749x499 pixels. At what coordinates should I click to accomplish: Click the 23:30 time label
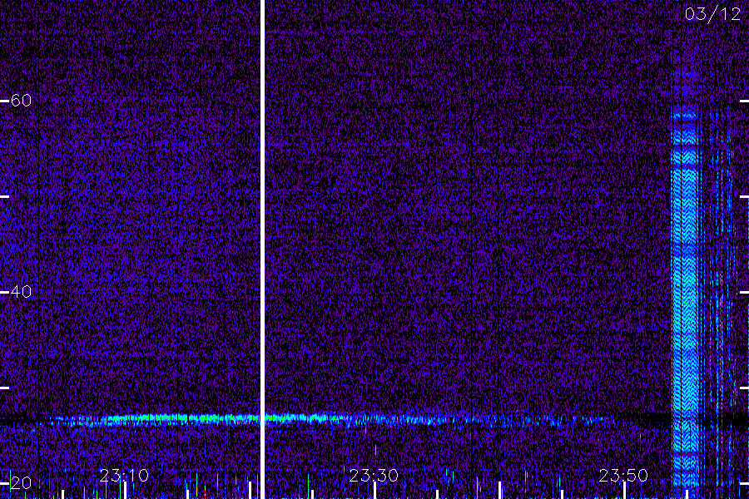point(374,476)
